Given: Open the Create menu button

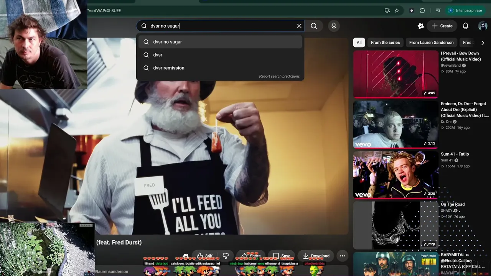Looking at the screenshot, I should point(442,26).
